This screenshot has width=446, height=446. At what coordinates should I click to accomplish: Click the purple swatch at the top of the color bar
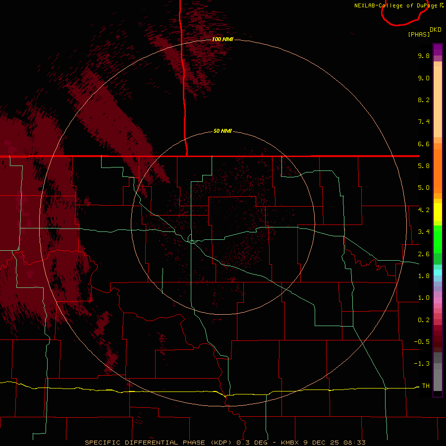(438, 50)
